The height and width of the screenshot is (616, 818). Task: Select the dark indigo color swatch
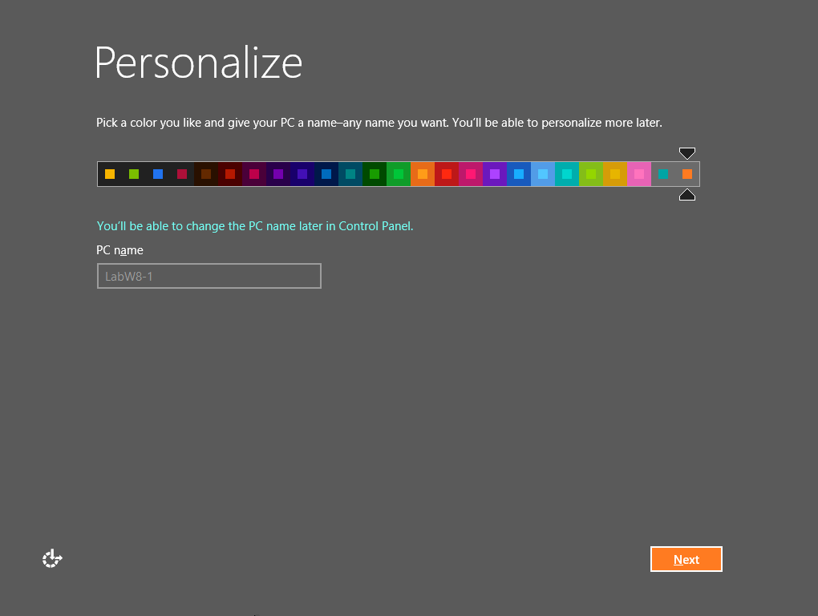coord(302,174)
